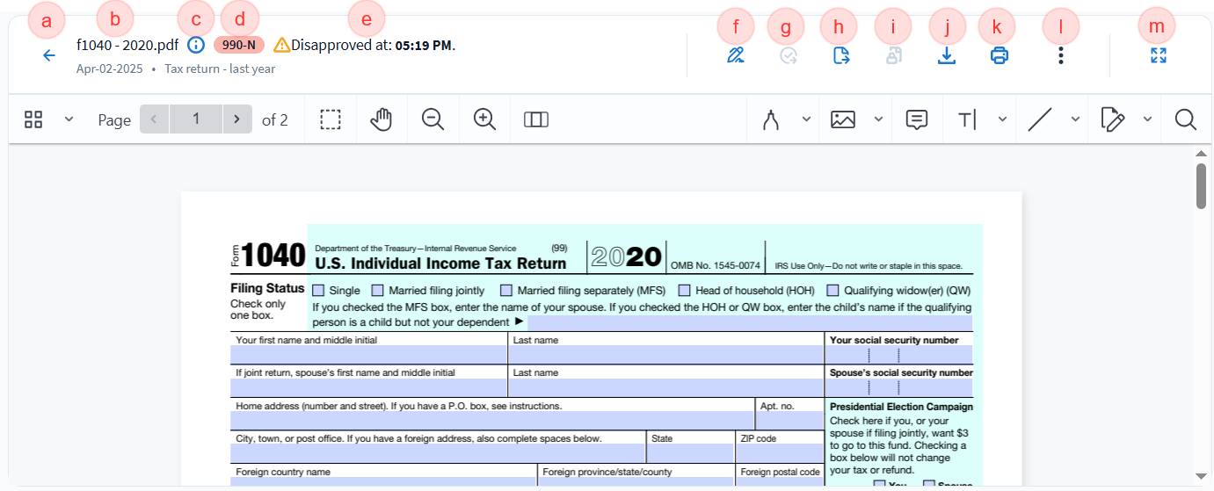Viewport: 1214px width, 491px height.
Task: Open the image insert dropdown arrow
Action: pyautogui.click(x=878, y=119)
